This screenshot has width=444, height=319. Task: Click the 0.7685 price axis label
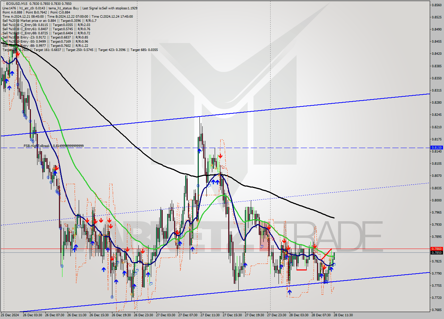(x=437, y=310)
